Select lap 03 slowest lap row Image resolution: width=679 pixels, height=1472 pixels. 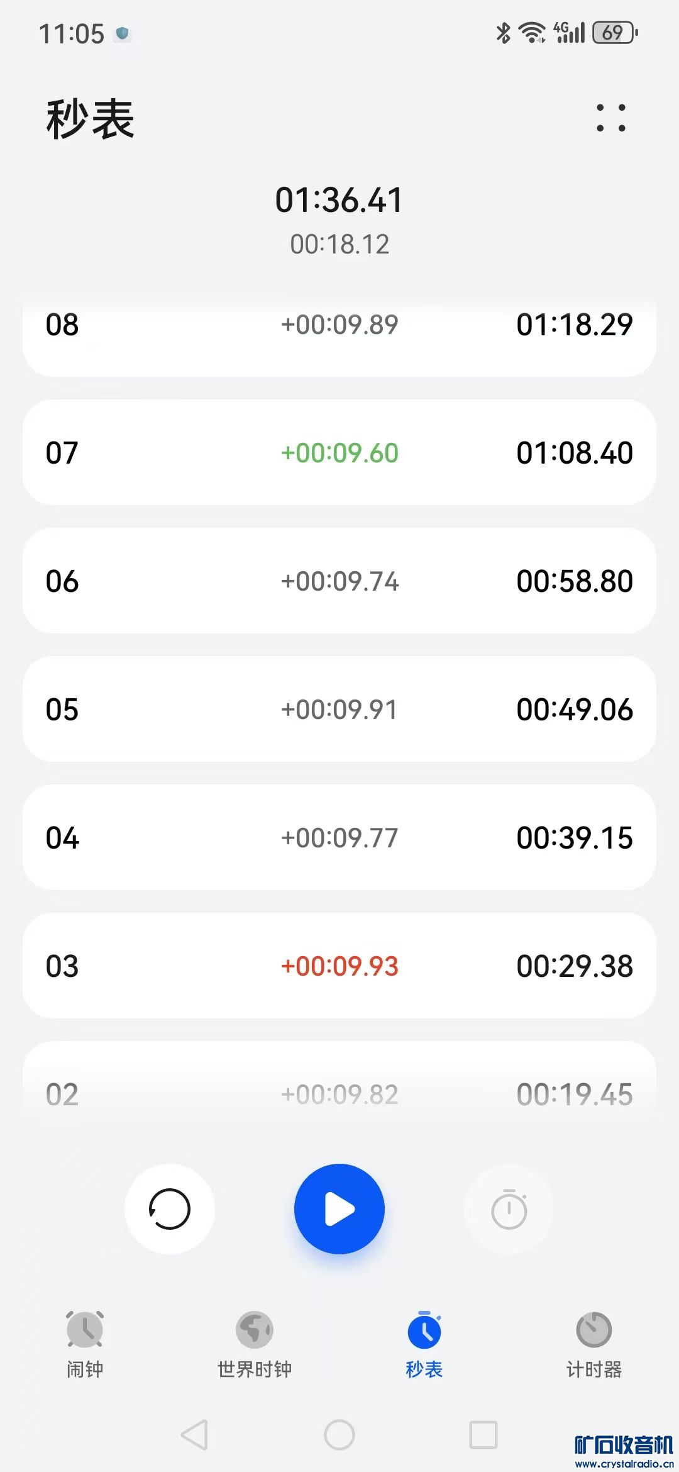pos(339,966)
